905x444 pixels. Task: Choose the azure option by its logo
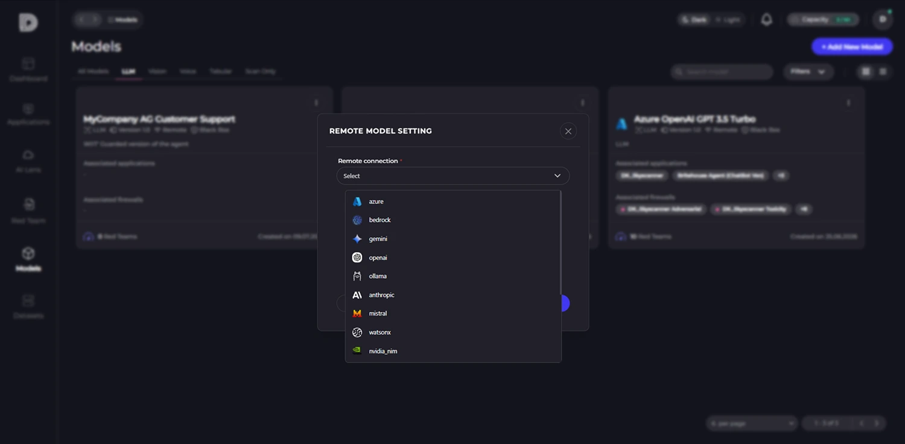357,201
